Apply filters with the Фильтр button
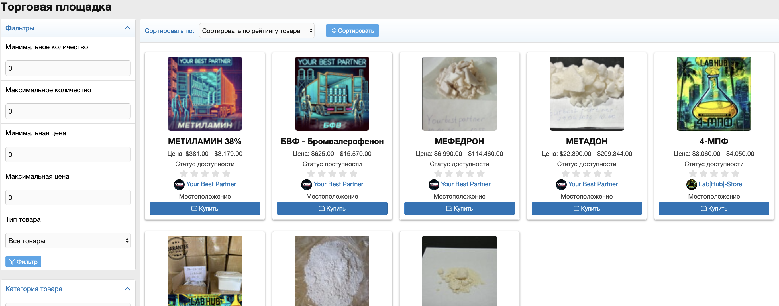 pyautogui.click(x=23, y=262)
